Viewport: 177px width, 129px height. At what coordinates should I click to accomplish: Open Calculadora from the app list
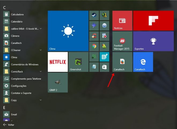coord(23,14)
